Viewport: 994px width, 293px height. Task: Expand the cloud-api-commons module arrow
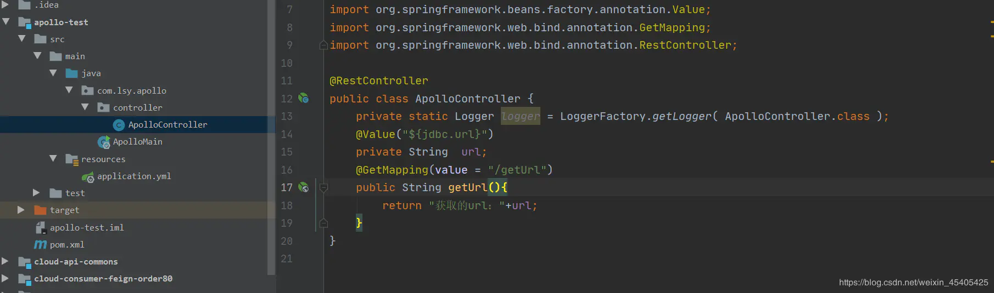tap(5, 261)
